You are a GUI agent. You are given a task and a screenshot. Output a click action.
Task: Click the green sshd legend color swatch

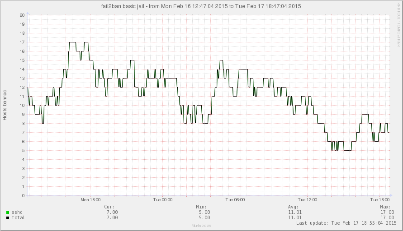coord(8,212)
